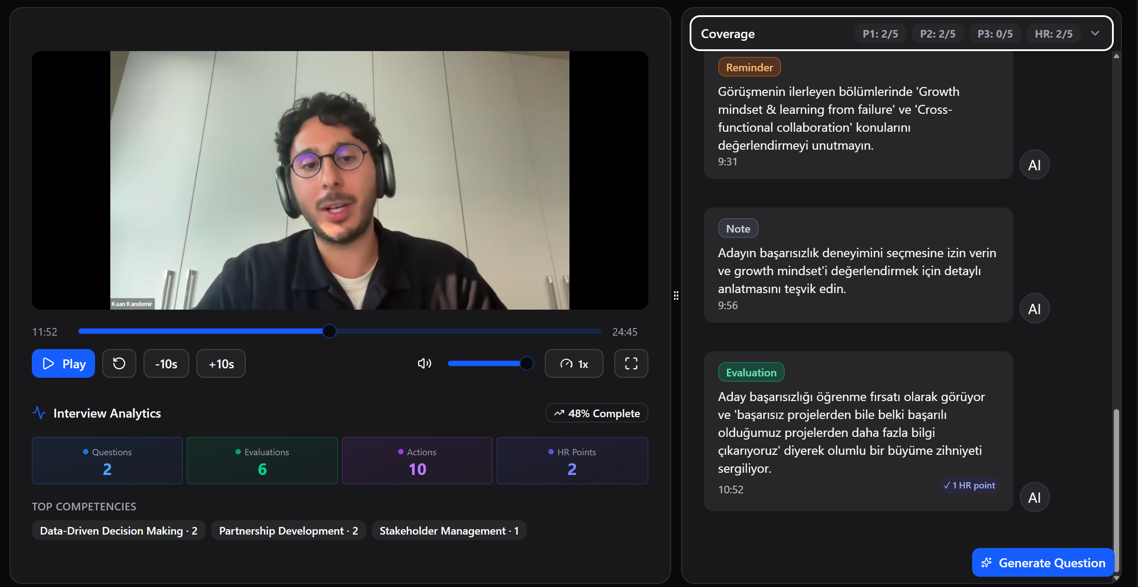
Task: Click the AI avatar beside the Evaluation message
Action: [1034, 497]
